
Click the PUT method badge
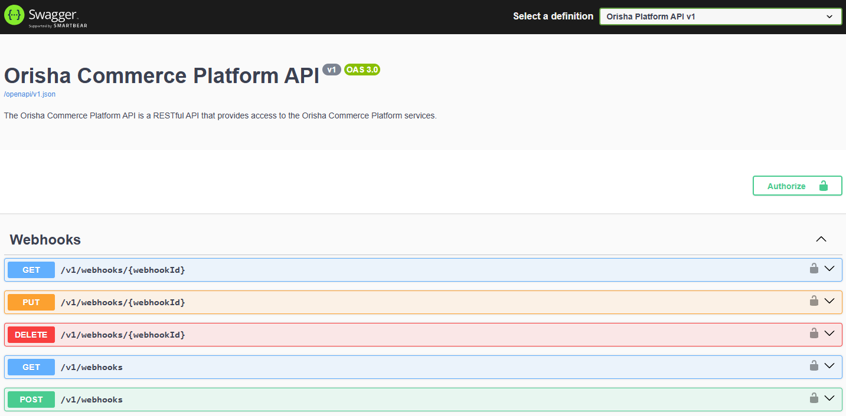(31, 302)
